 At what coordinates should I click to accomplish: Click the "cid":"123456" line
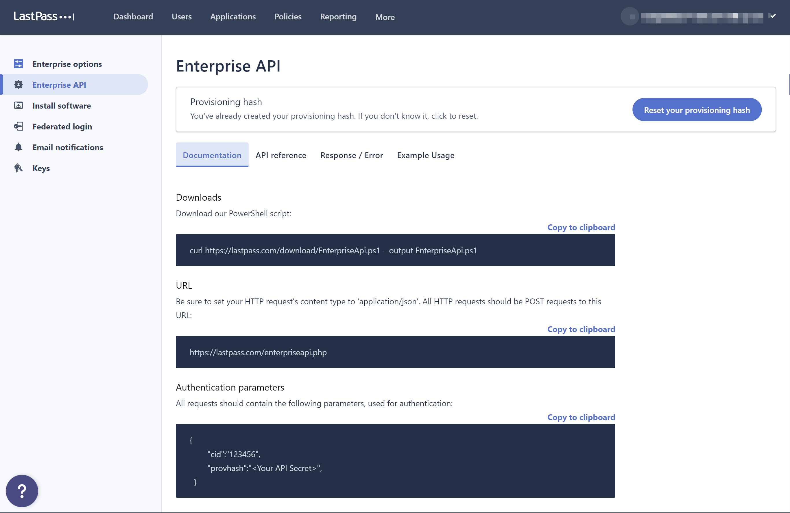pos(234,454)
